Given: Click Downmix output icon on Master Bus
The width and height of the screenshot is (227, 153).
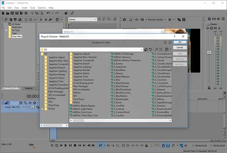Looking at the screenshot, I should point(214,19).
